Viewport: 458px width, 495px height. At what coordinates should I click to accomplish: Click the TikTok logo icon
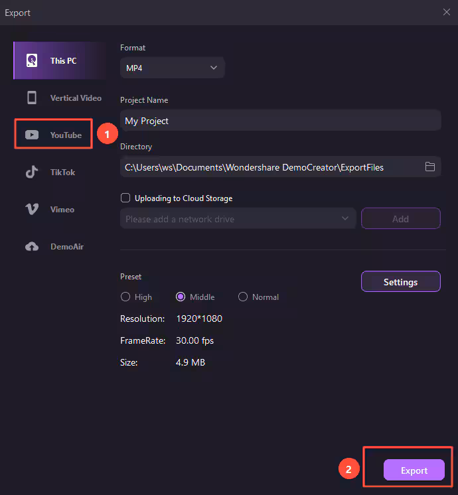(32, 173)
